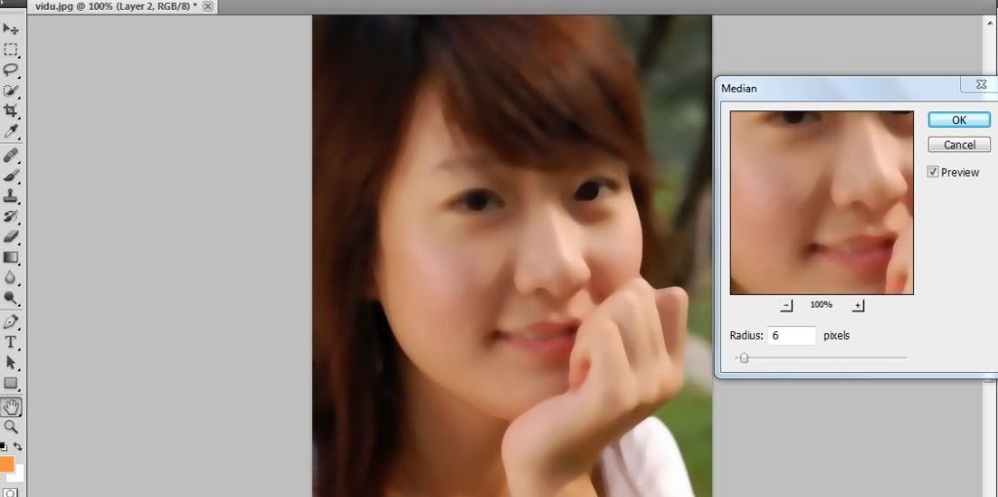This screenshot has height=497, width=998.
Task: Click the Radius slider handle
Action: pyautogui.click(x=743, y=358)
